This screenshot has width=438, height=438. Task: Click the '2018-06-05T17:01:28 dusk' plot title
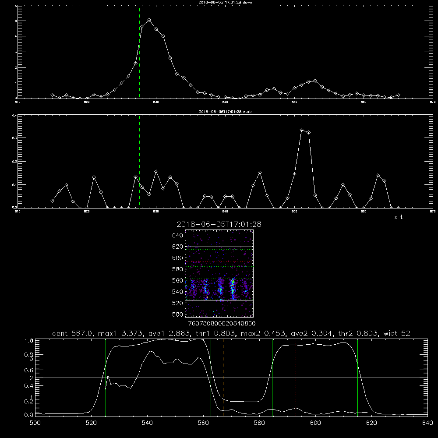(x=225, y=112)
